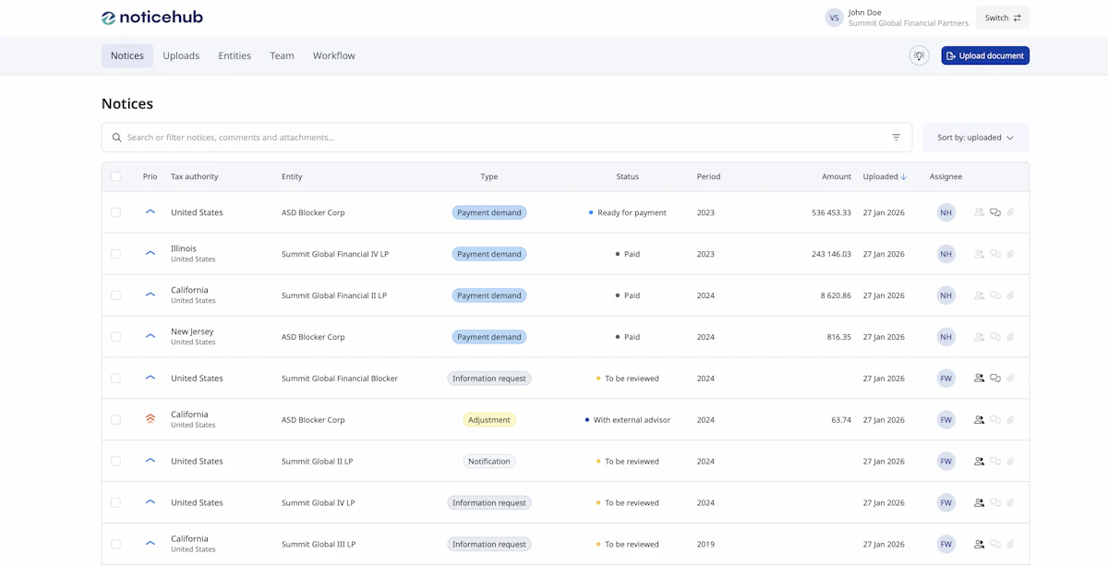Check the box for the Illinois notice

click(x=115, y=254)
